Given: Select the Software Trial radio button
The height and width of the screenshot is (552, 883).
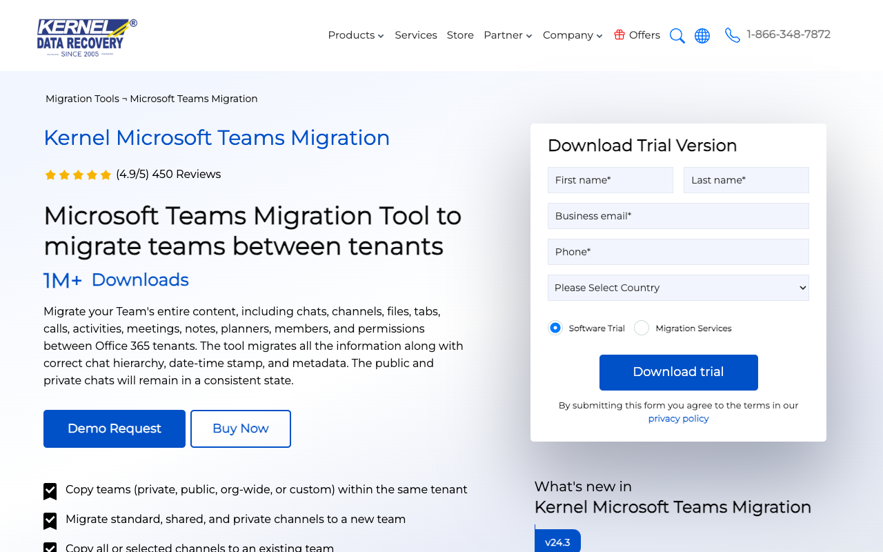Looking at the screenshot, I should 555,328.
